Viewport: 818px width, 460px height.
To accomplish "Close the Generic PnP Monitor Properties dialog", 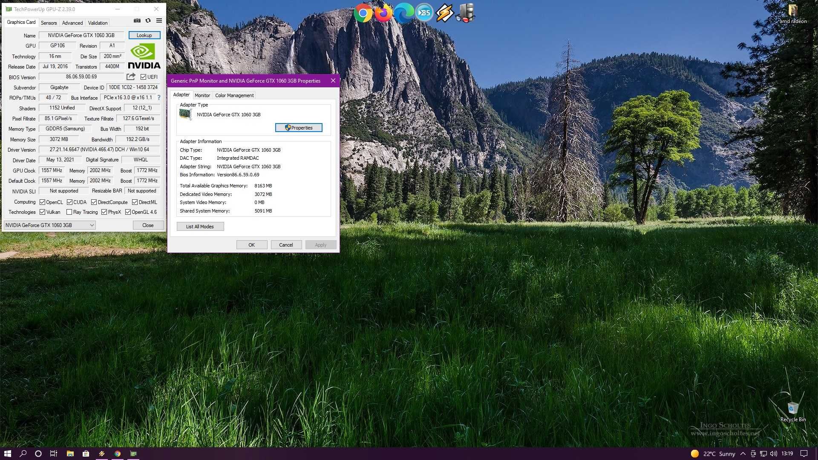I will pyautogui.click(x=333, y=80).
